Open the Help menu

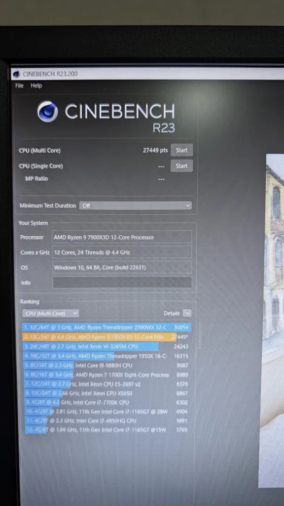36,85
